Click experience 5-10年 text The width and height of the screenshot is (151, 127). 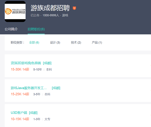38,69
